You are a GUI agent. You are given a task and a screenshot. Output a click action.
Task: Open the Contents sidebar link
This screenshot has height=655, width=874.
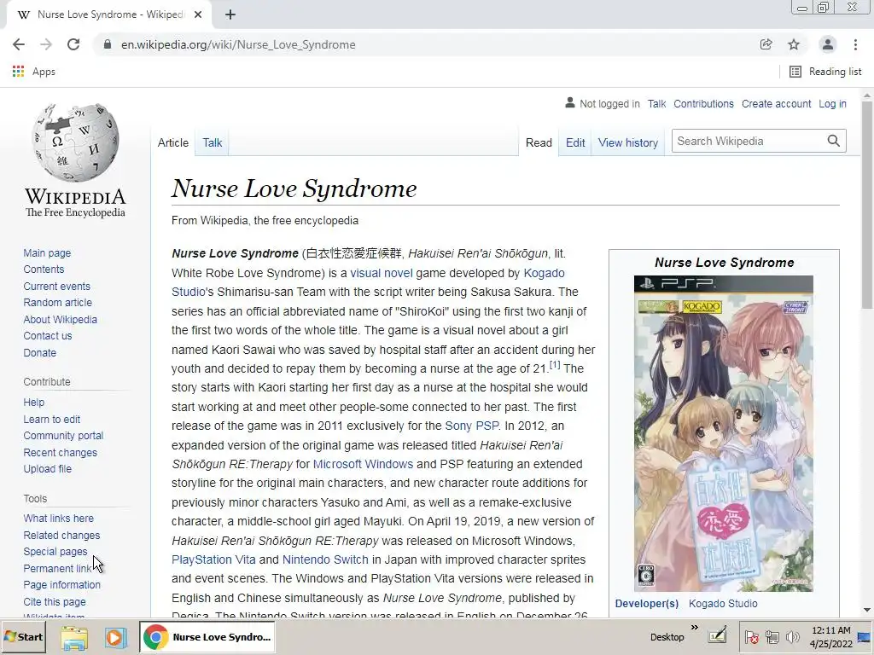tap(44, 269)
